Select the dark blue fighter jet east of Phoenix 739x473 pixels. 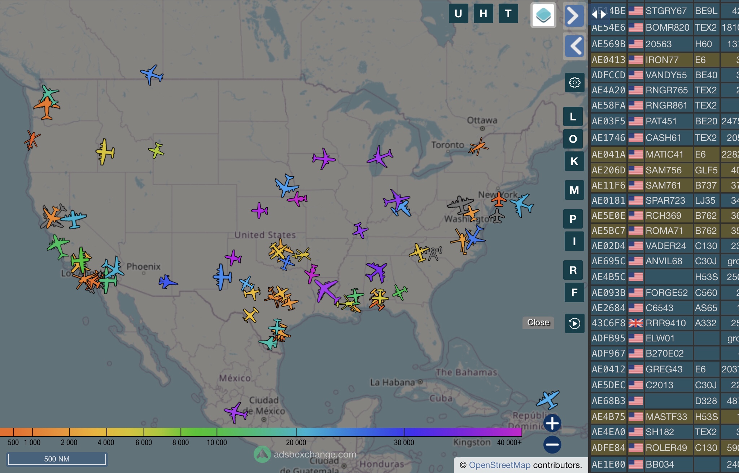click(x=167, y=282)
